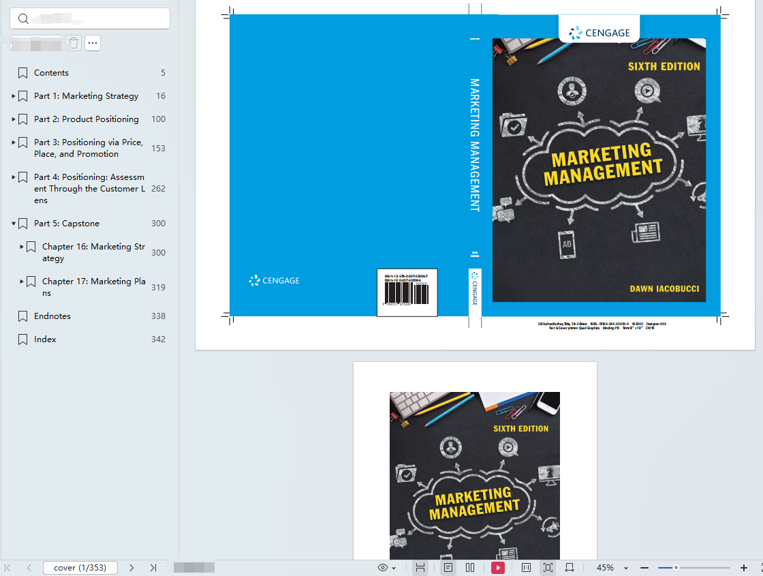Fit page to width

570,568
